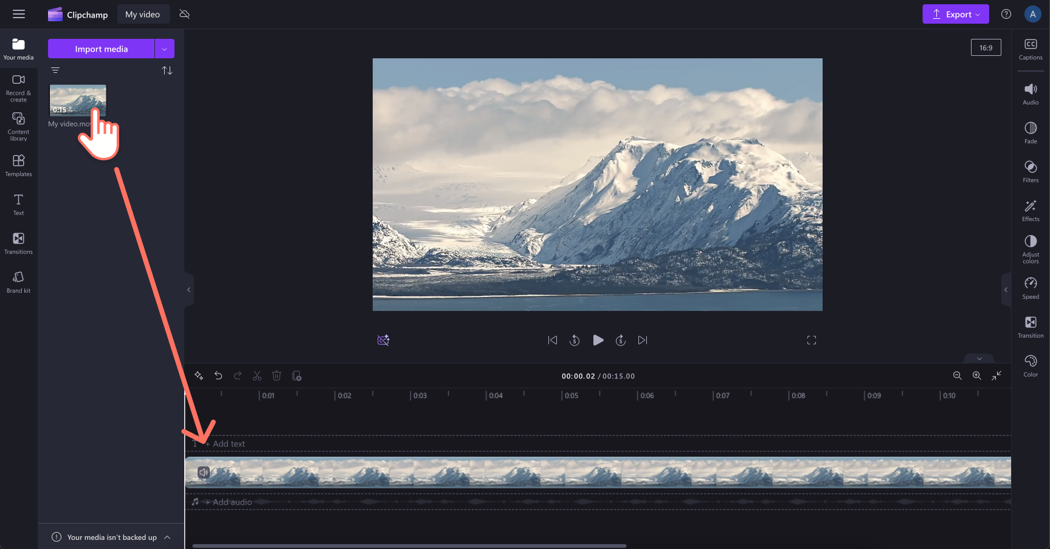1050x549 pixels.
Task: Select the video clip on timeline
Action: (x=598, y=472)
